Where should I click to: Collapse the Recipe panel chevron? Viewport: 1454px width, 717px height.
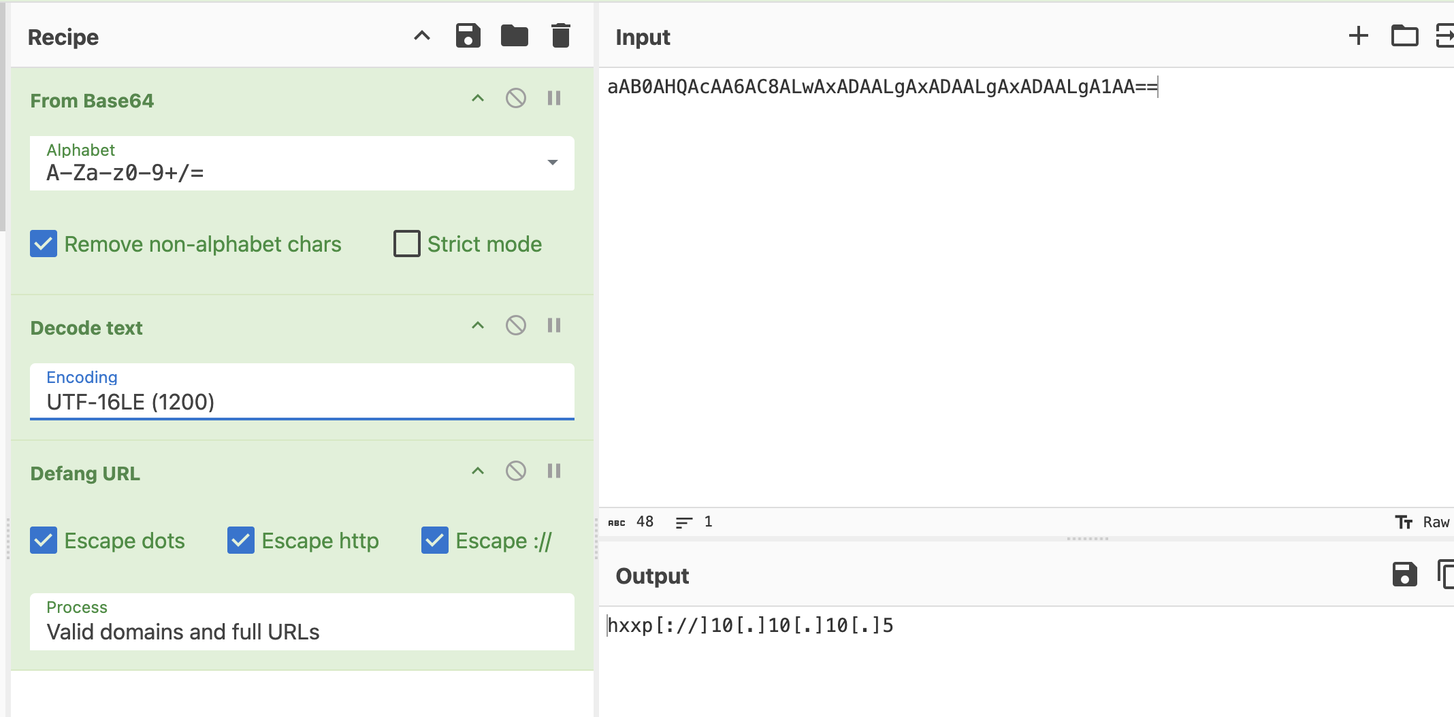[x=422, y=35]
